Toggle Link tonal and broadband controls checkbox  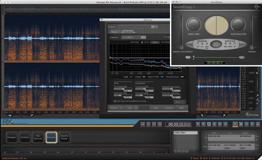point(115,101)
